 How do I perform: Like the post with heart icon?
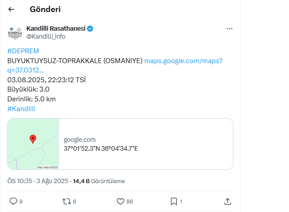coord(120,201)
